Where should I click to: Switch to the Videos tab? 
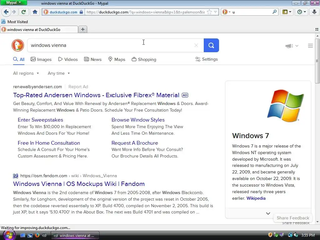pyautogui.click(x=68, y=59)
